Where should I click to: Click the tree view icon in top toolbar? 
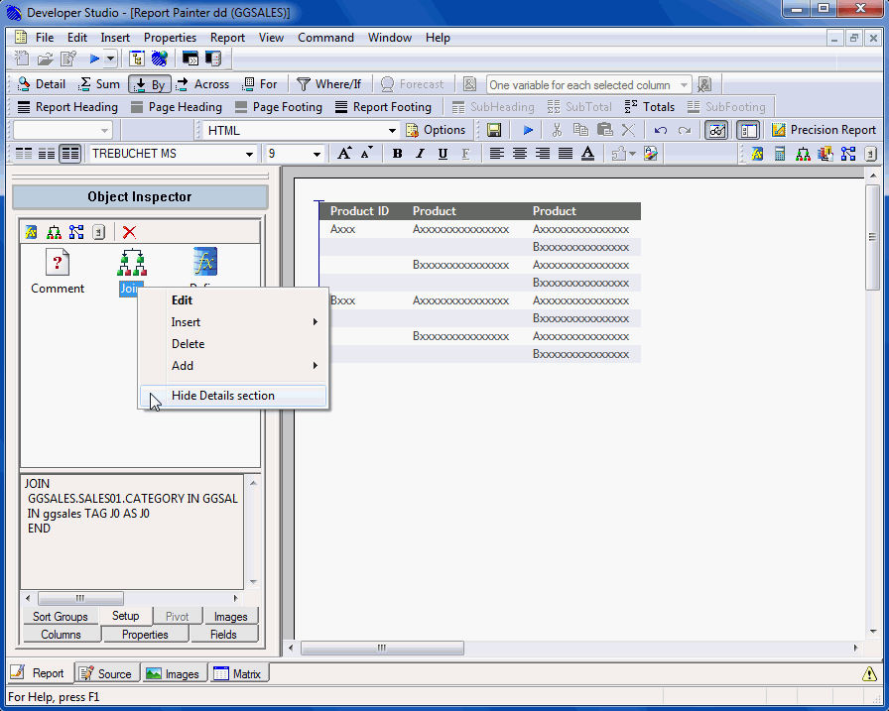137,59
